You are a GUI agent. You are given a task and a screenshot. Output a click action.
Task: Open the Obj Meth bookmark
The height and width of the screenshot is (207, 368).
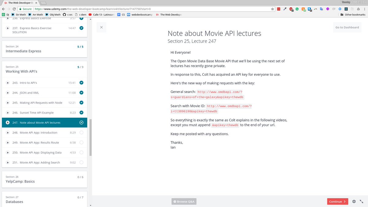coord(53,14)
